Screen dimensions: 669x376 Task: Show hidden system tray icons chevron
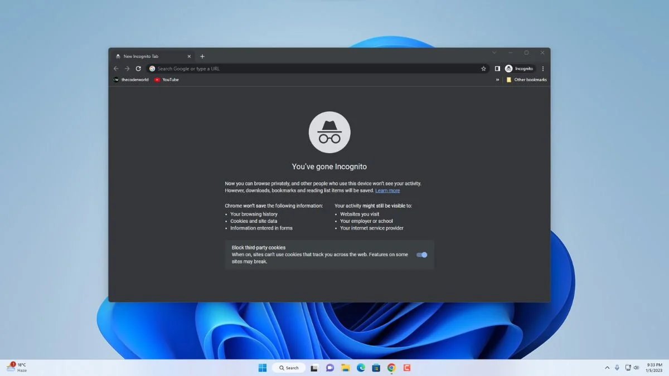point(607,368)
